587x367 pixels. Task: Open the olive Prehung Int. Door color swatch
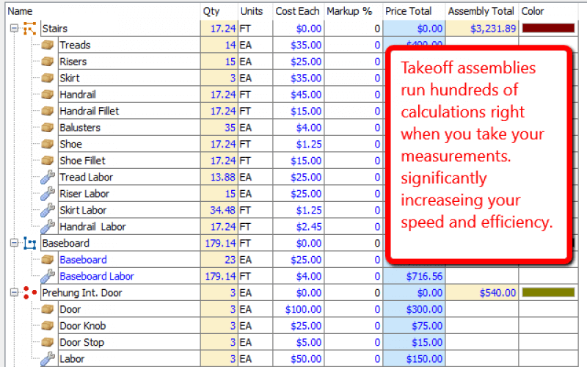[x=548, y=292]
